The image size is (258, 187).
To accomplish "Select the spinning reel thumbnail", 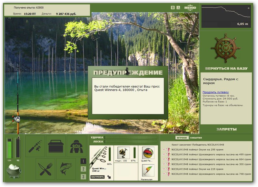I will click(x=124, y=153).
